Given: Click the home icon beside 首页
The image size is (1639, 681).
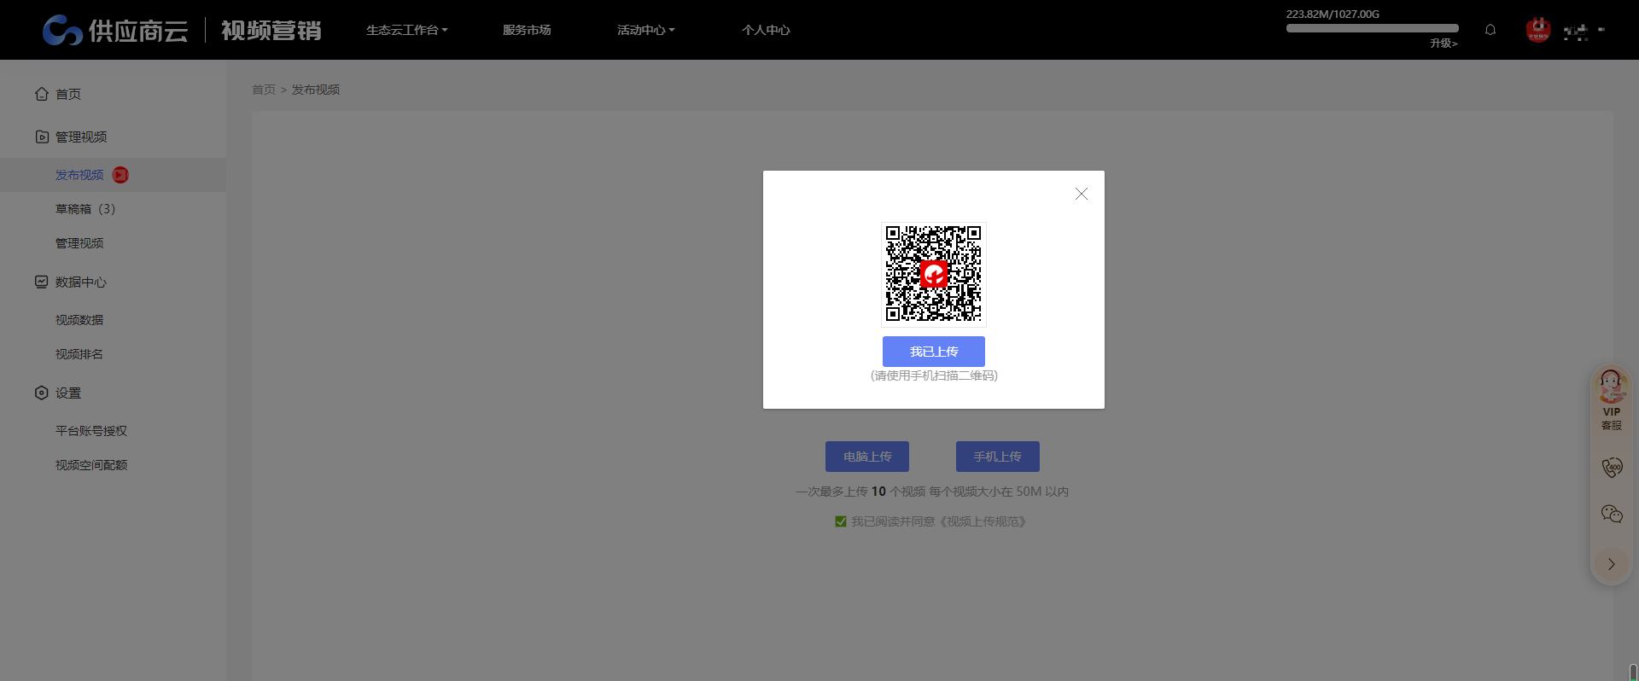Looking at the screenshot, I should coord(41,94).
